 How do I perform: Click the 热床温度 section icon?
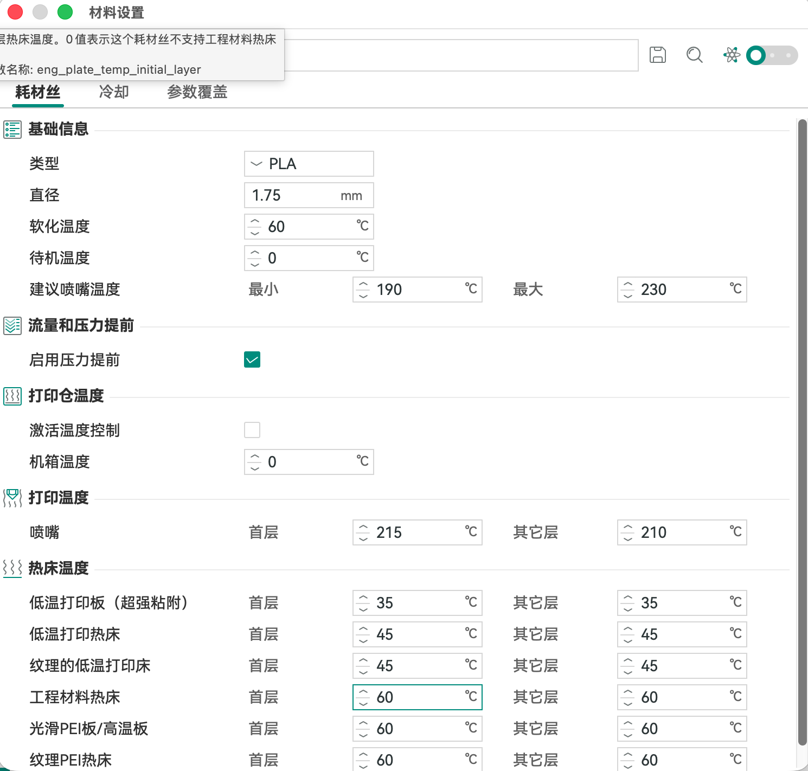coord(12,569)
